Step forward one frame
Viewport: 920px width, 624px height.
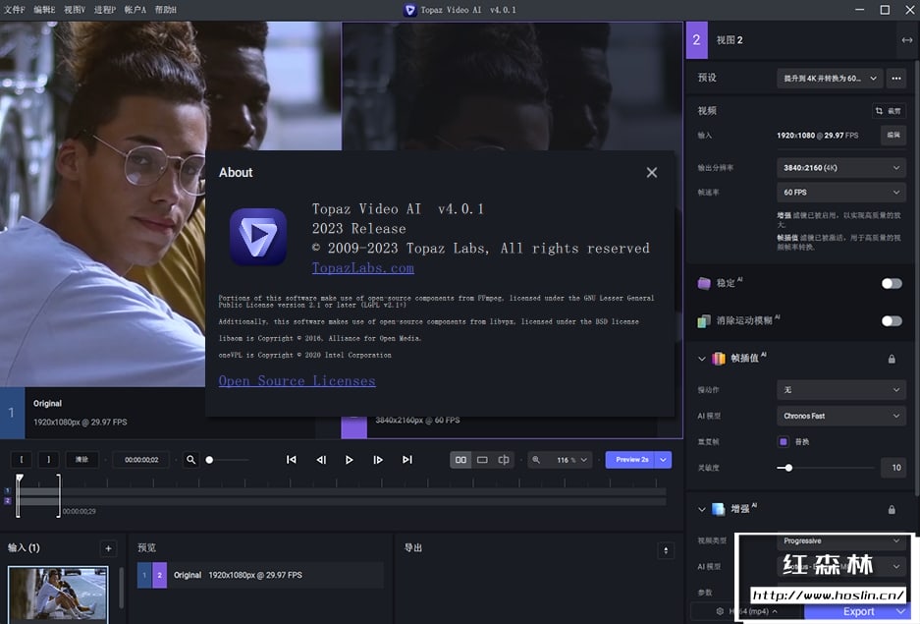378,460
